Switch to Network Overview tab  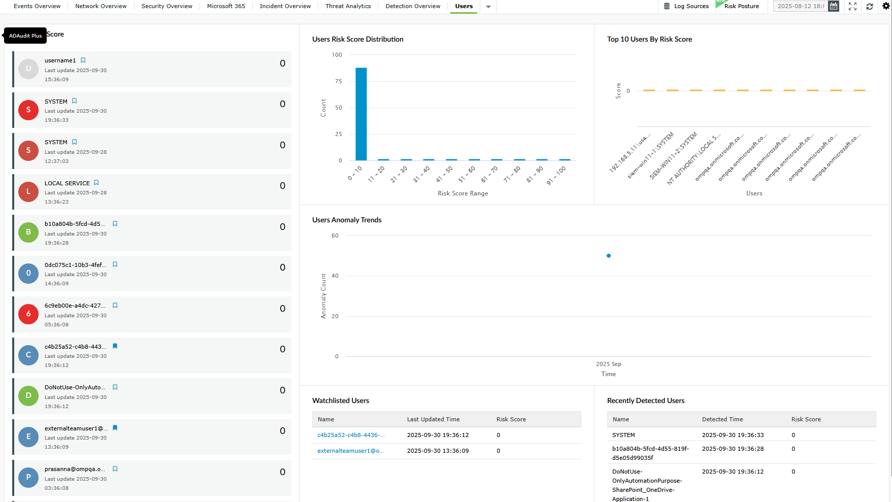coord(101,6)
